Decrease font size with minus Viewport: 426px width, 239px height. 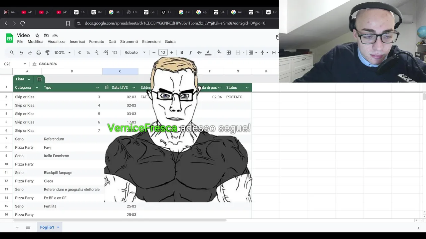point(154,52)
